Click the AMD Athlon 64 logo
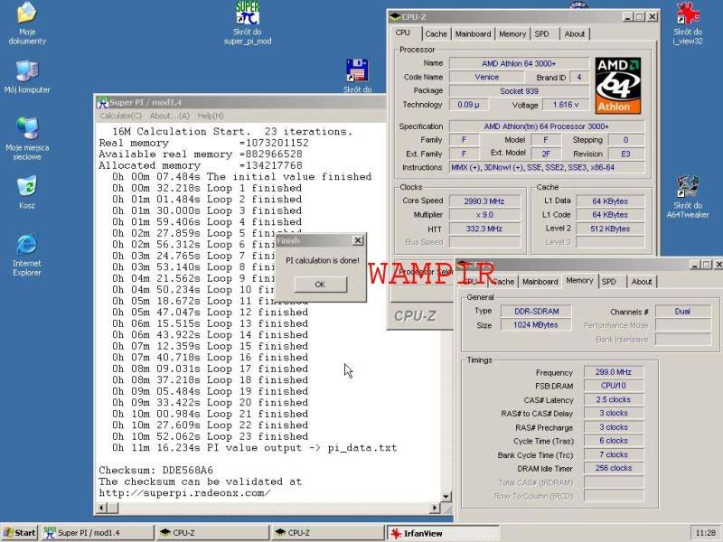723x542 pixels. tap(618, 86)
